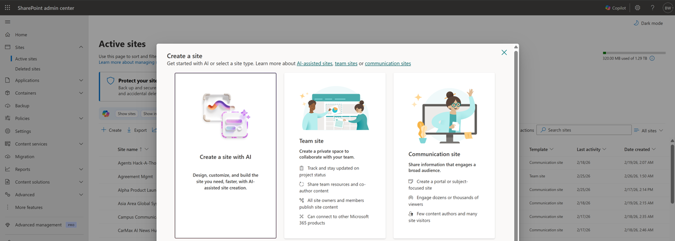Go to Deleted sites in navigation
The image size is (675, 241).
click(27, 69)
